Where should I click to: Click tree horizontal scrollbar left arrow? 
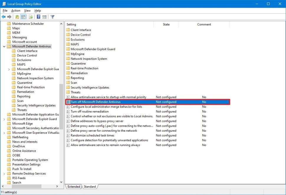(3, 186)
